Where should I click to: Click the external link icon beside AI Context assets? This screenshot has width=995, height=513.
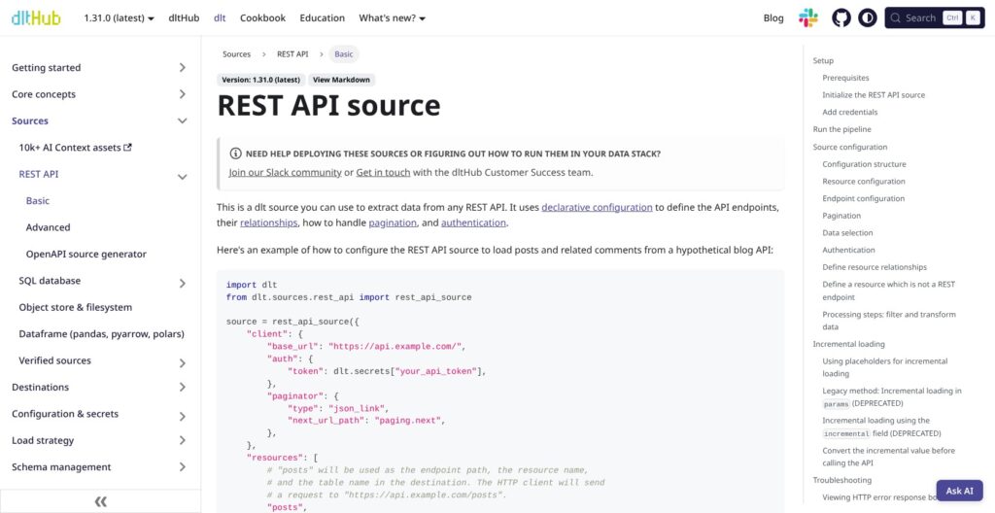pos(127,147)
